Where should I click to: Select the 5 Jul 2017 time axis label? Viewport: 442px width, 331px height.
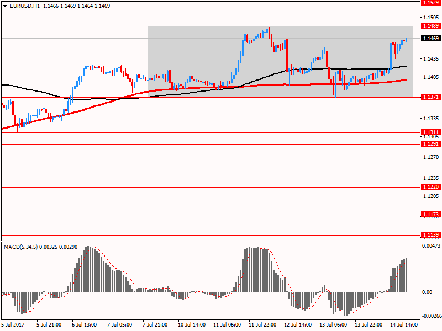[13, 325]
